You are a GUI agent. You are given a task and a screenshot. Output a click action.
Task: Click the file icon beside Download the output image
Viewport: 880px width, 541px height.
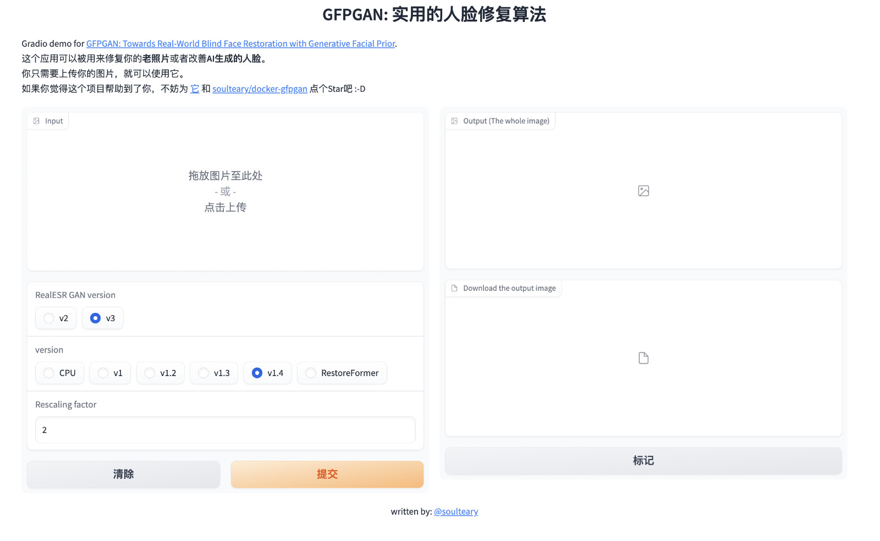[454, 288]
